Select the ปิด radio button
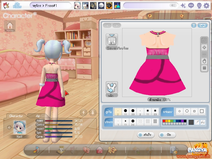Viewport: 212px width, 159px height. 167,135
